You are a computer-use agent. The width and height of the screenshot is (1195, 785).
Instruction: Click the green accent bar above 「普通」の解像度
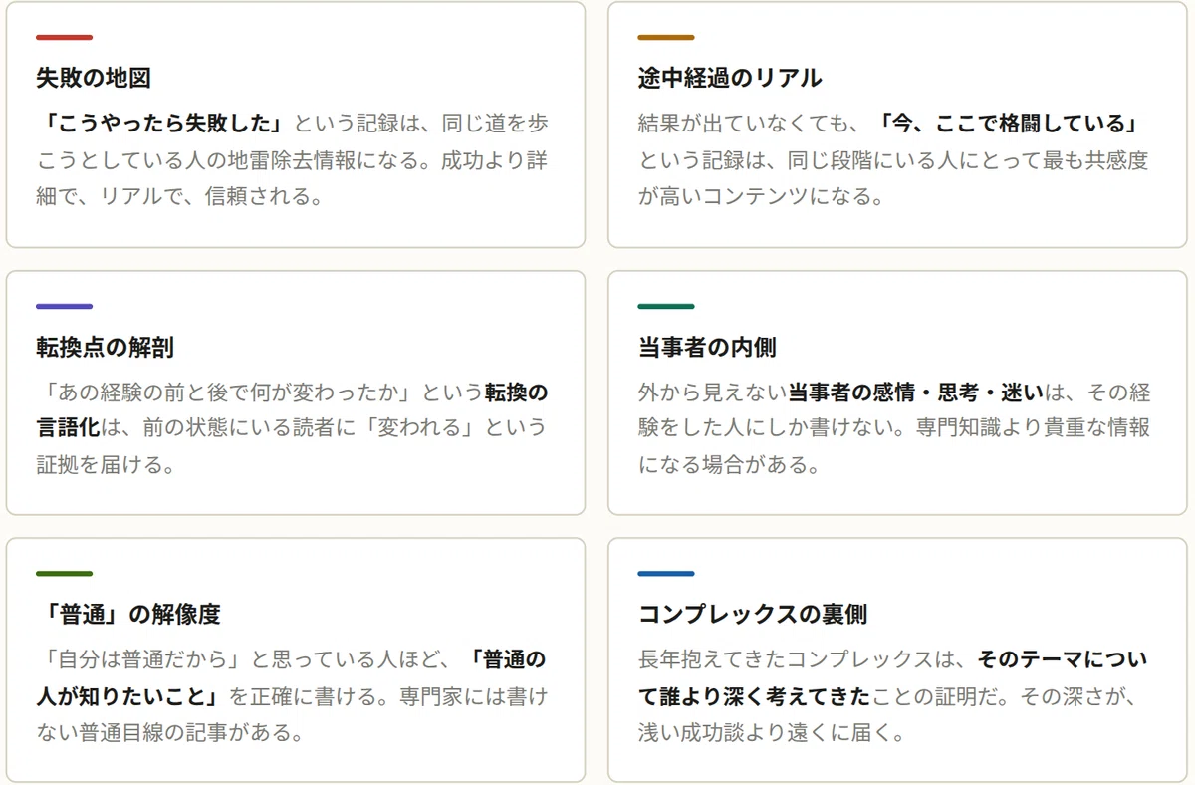click(x=64, y=574)
